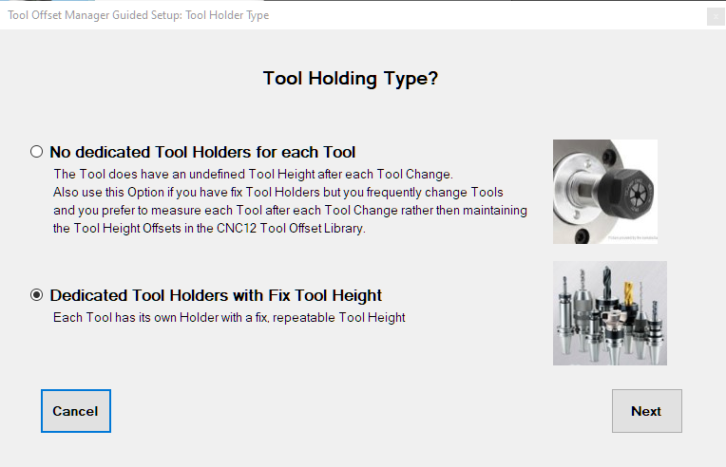Click the 'Each Tool has its own Holder' description

point(229,318)
